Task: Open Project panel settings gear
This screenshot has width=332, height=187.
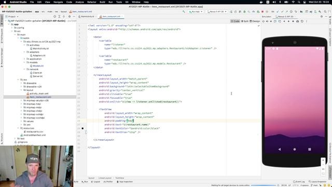Action: pos(70,16)
